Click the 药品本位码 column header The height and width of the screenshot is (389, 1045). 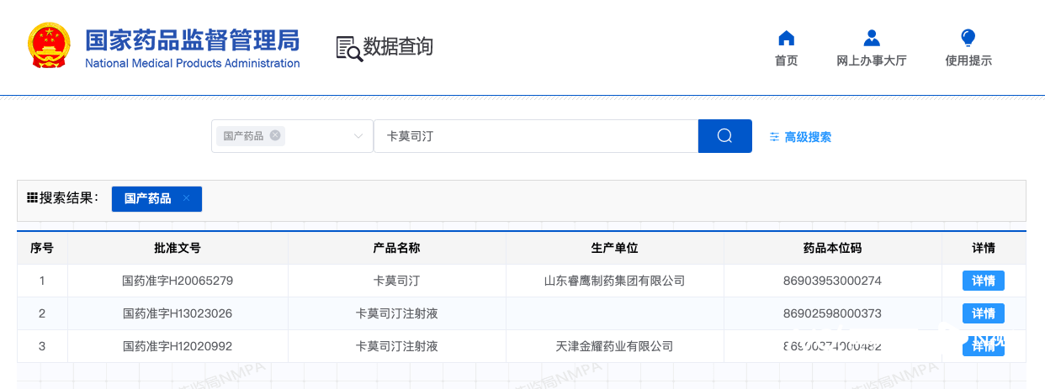pos(832,248)
